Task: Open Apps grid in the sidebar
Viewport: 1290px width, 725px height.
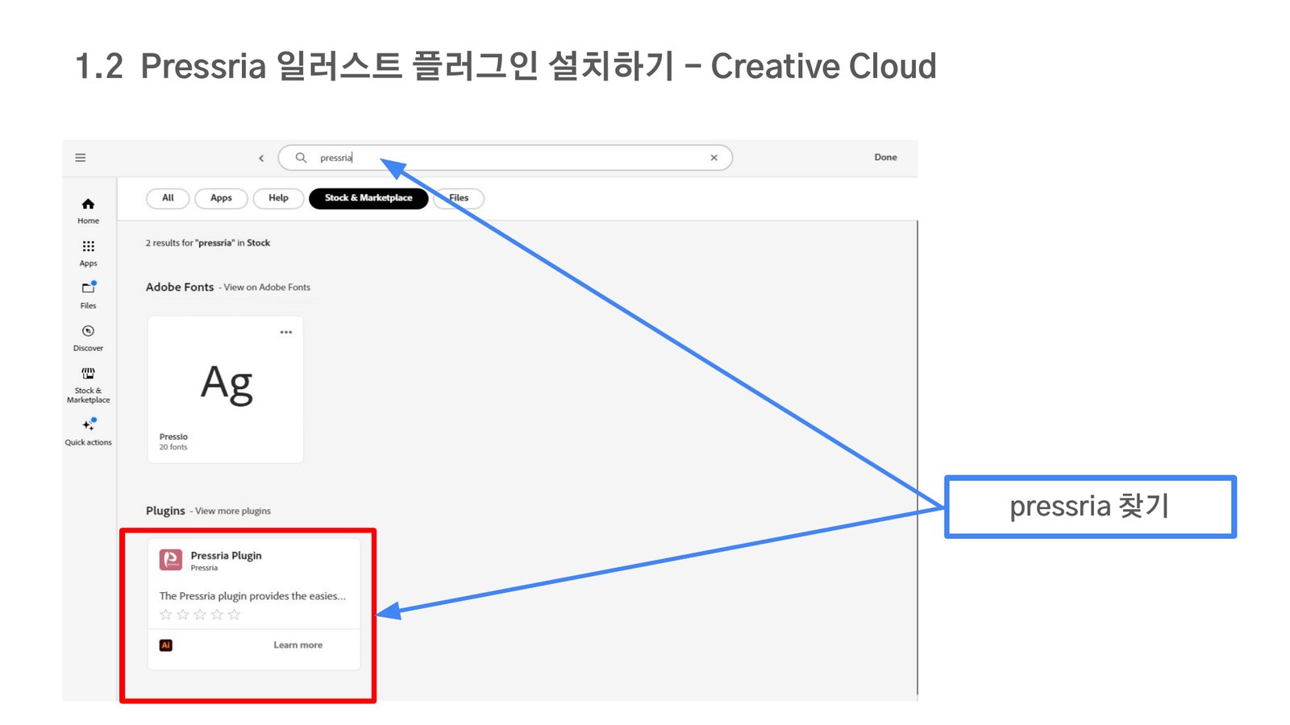Action: pos(89,254)
